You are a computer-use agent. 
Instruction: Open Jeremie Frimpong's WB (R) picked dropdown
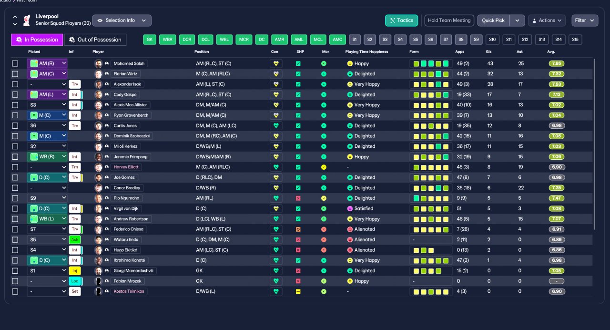click(47, 157)
